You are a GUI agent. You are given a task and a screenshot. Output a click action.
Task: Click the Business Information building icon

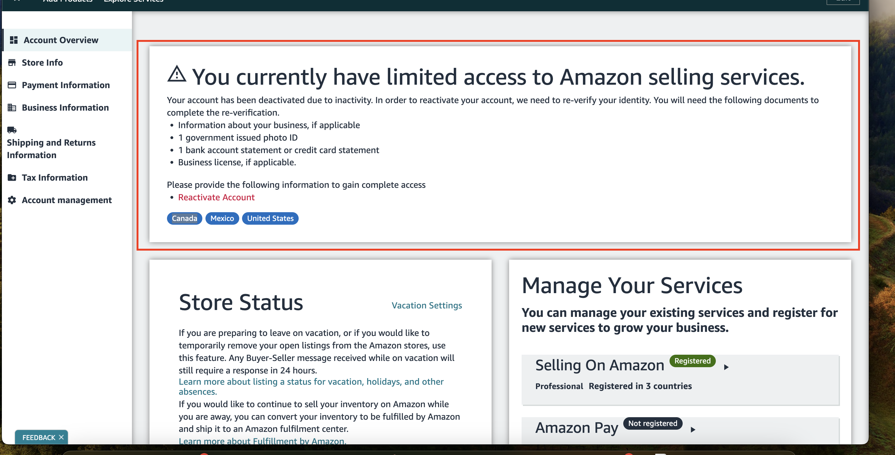coord(12,107)
